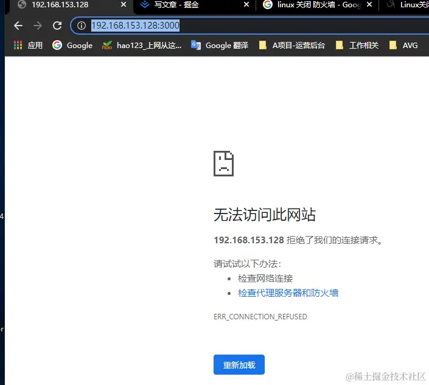
Task: Go back using the browser back arrow
Action: click(18, 26)
